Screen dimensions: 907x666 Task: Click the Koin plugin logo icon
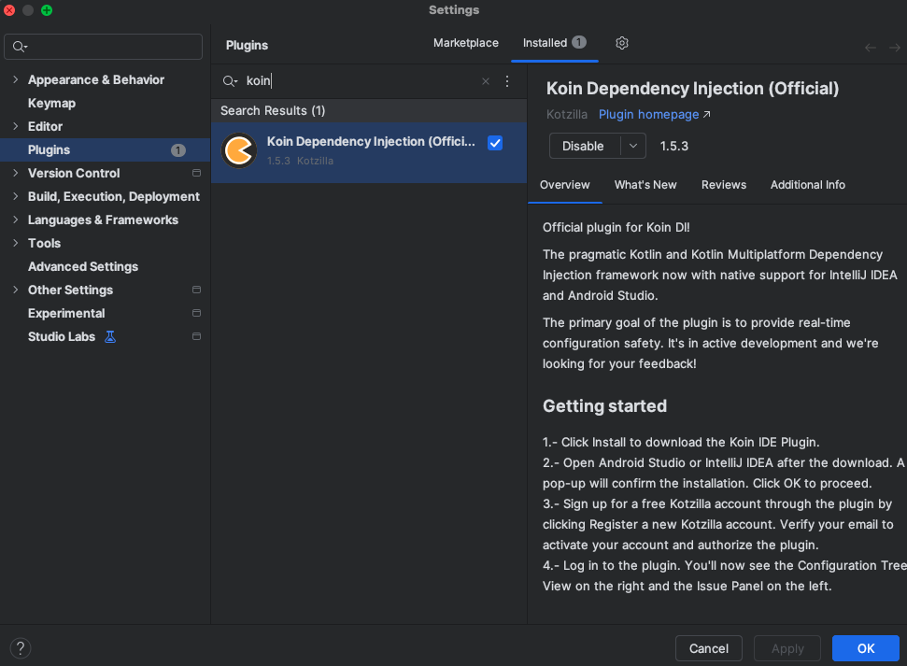point(239,150)
